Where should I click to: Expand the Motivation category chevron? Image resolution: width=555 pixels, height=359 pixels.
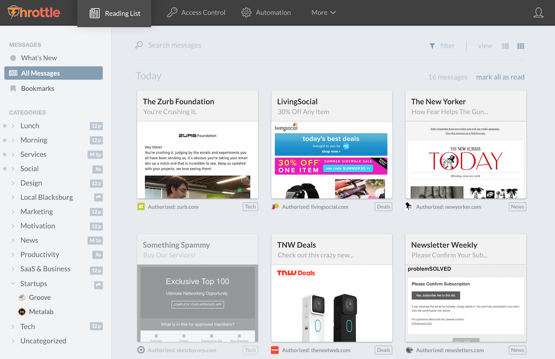[13, 226]
